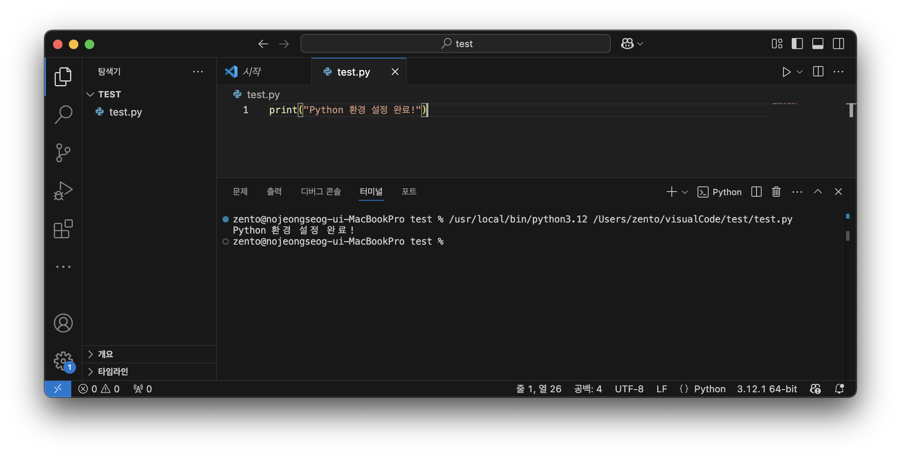Open the Accounts menu icon
Image resolution: width=901 pixels, height=456 pixels.
tap(63, 323)
